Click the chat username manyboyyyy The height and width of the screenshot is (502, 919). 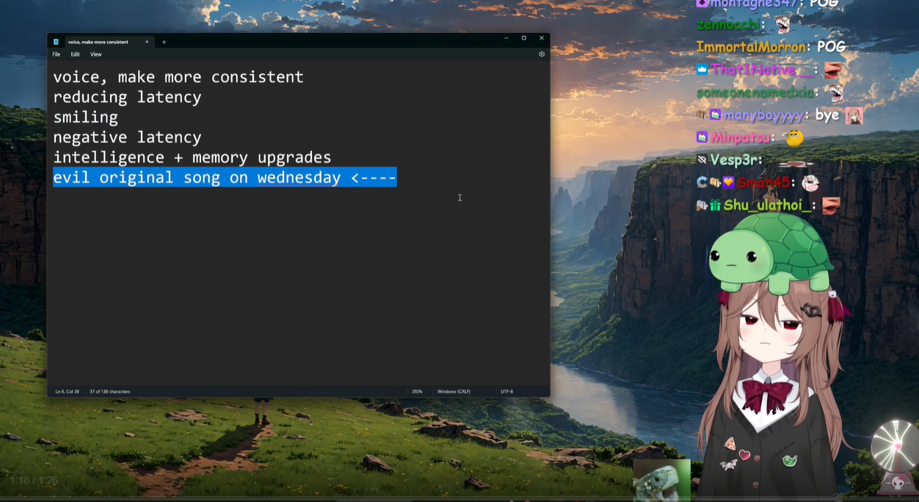[x=763, y=115]
